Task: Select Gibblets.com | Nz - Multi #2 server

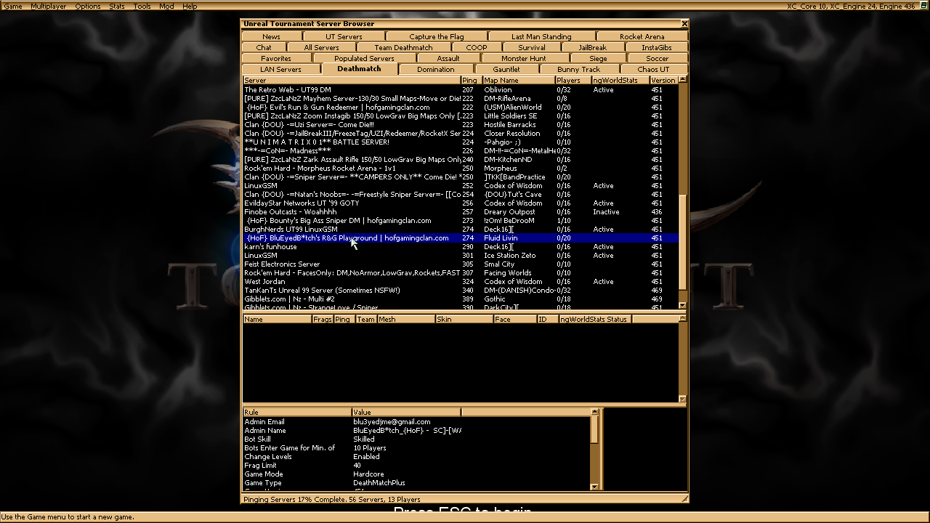Action: (461, 299)
